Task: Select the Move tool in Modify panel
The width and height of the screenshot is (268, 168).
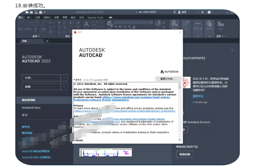Action: tap(59, 23)
